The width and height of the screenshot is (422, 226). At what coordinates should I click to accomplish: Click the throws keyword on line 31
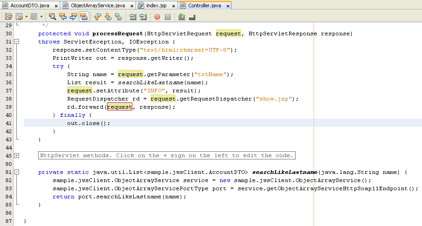49,42
